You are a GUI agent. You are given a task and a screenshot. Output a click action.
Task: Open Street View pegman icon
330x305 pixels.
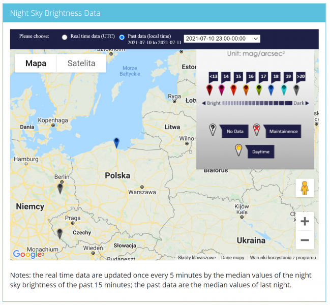click(305, 188)
